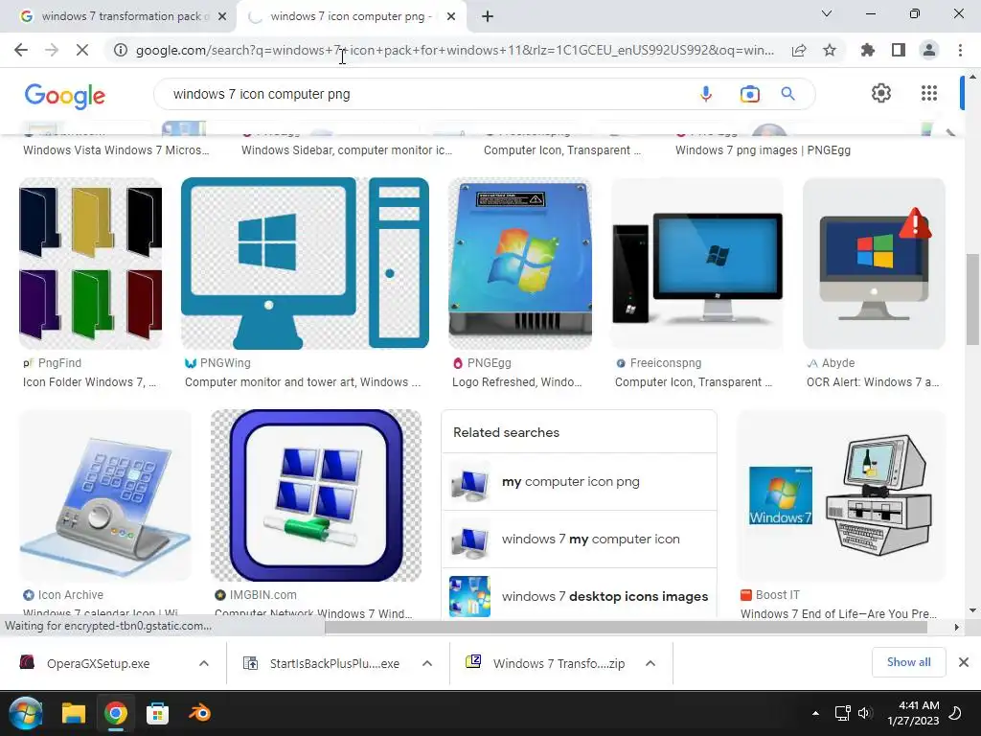Expand StartIsBackPlusPlu exe download options
This screenshot has height=736, width=981.
point(427,663)
